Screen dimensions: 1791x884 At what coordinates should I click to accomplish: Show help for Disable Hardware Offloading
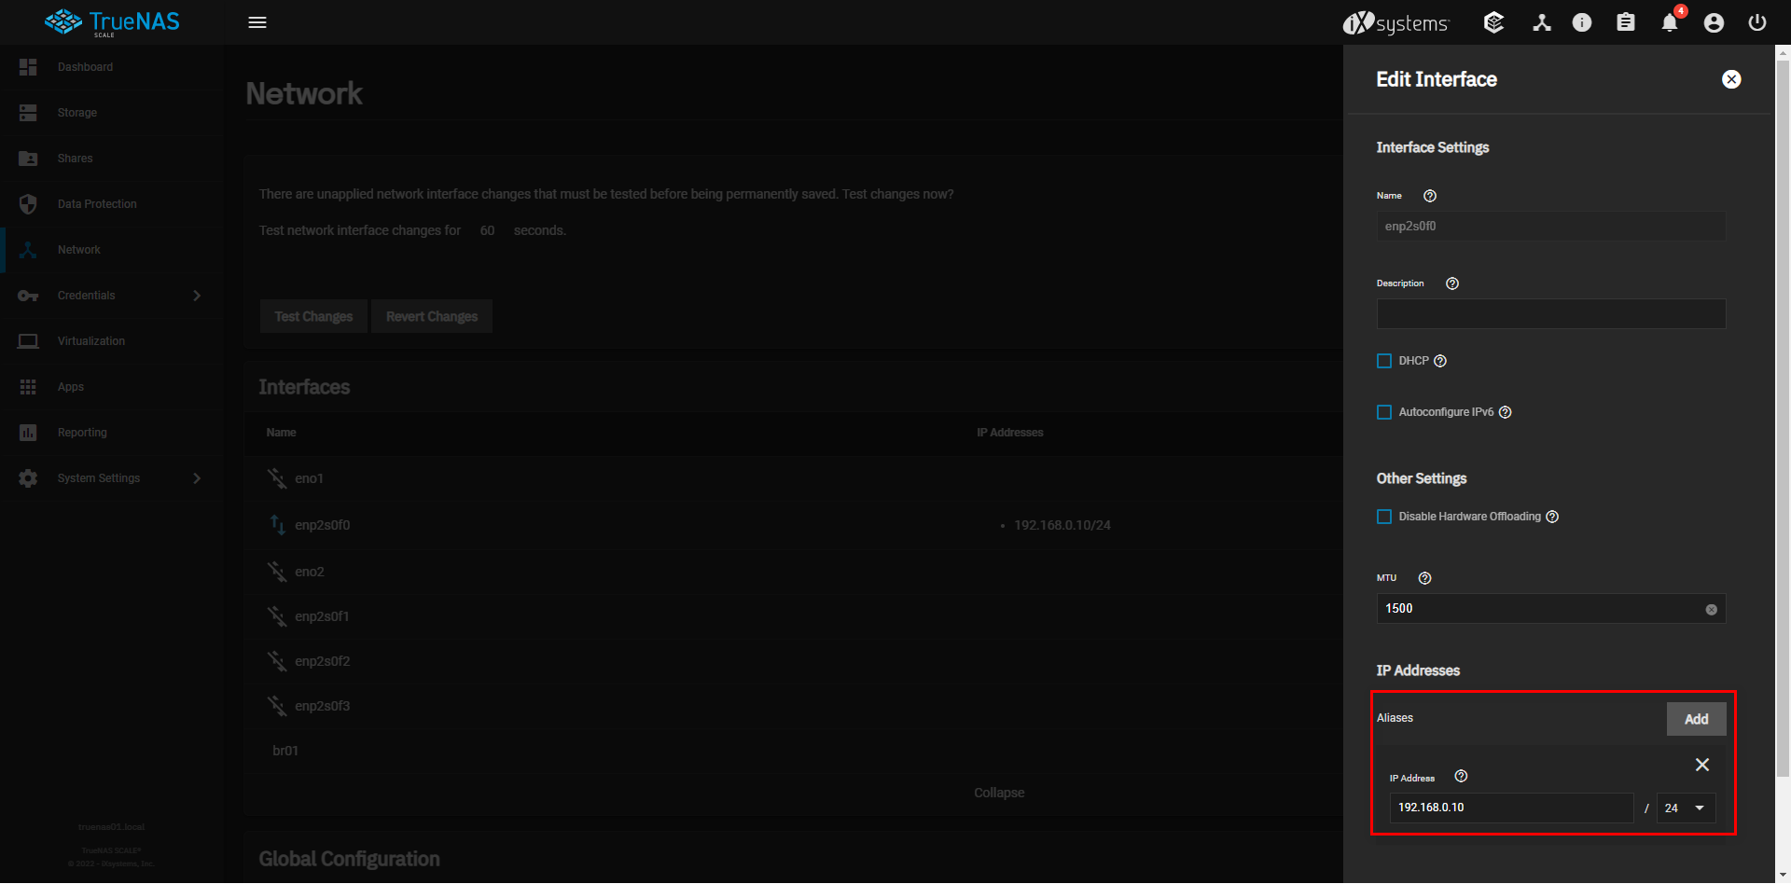pyautogui.click(x=1552, y=517)
